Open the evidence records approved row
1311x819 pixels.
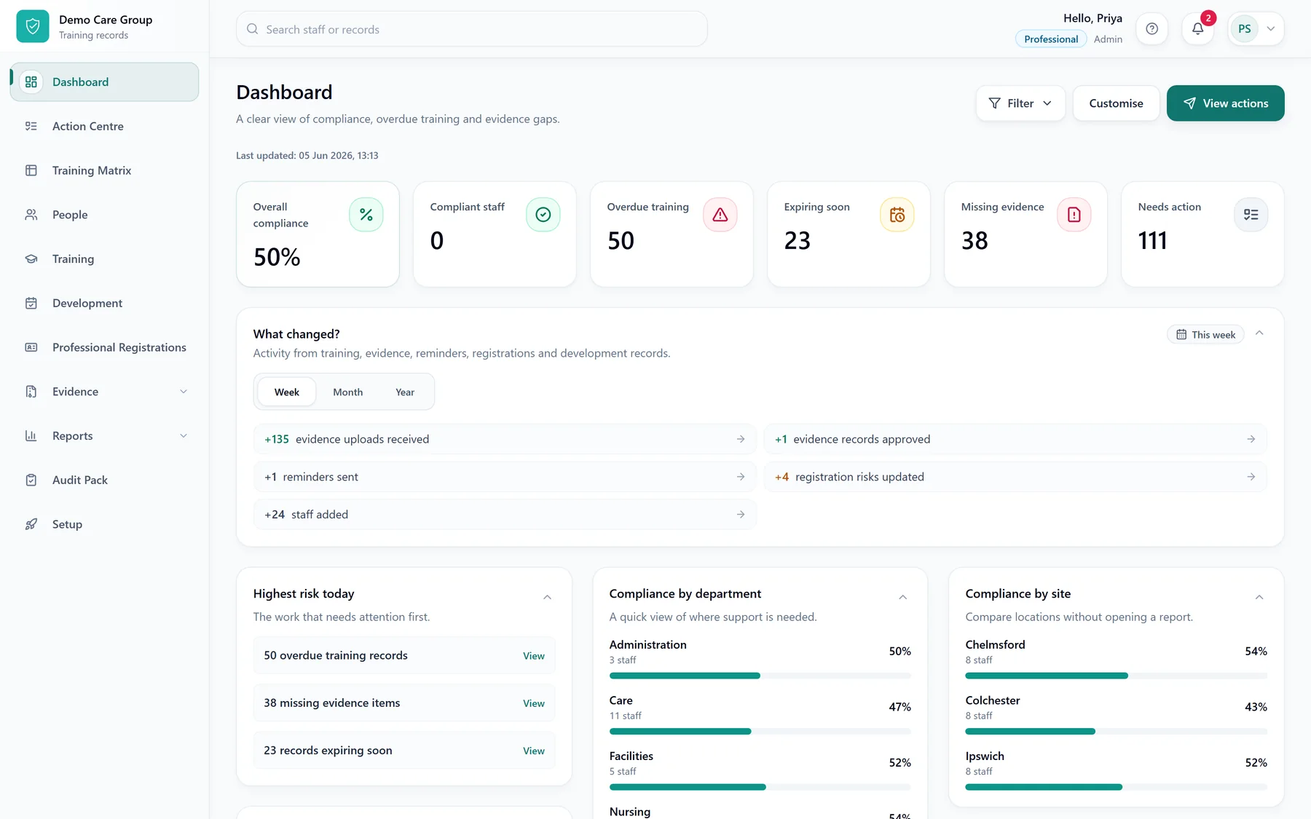coord(1015,439)
